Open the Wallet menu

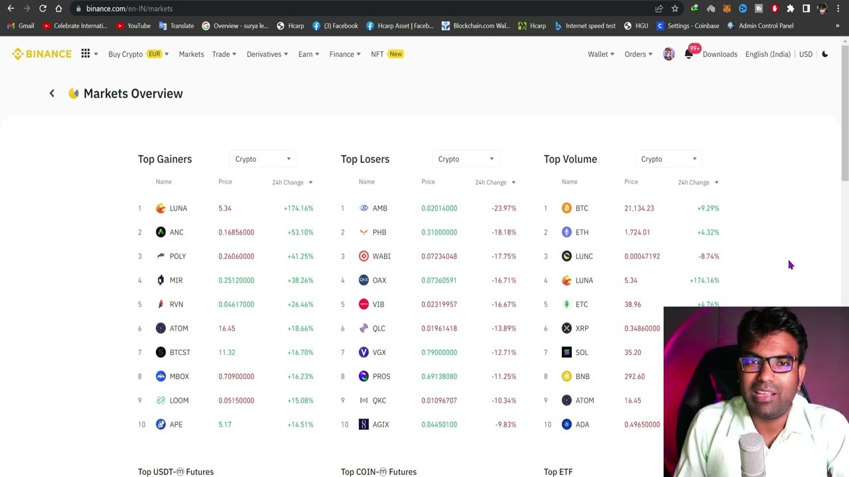(x=601, y=54)
